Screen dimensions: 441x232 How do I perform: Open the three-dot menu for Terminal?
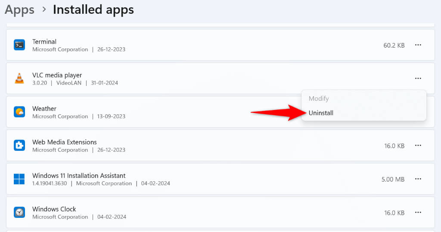coord(418,45)
